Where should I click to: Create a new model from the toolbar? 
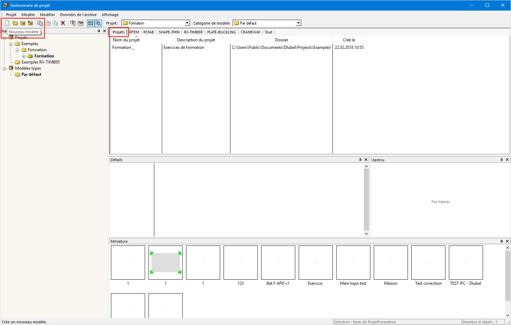[7, 23]
